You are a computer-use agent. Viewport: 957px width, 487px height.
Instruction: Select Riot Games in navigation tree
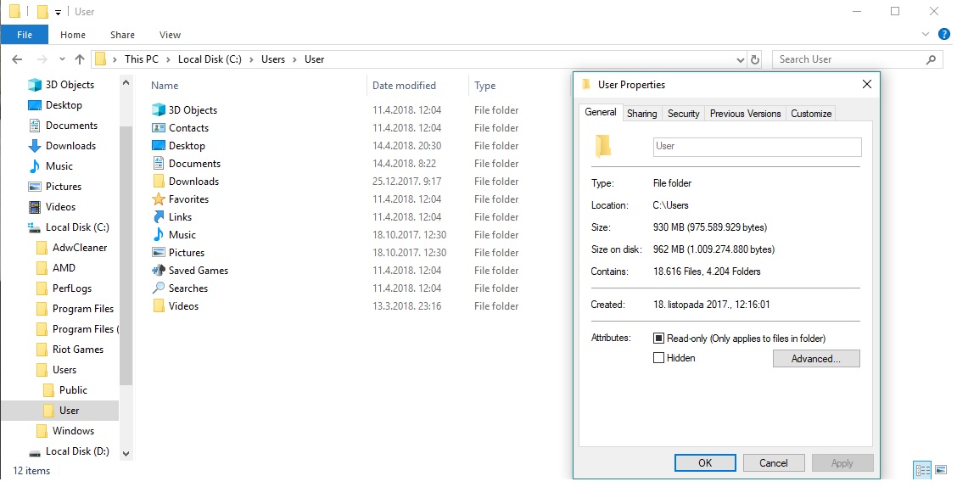point(77,350)
